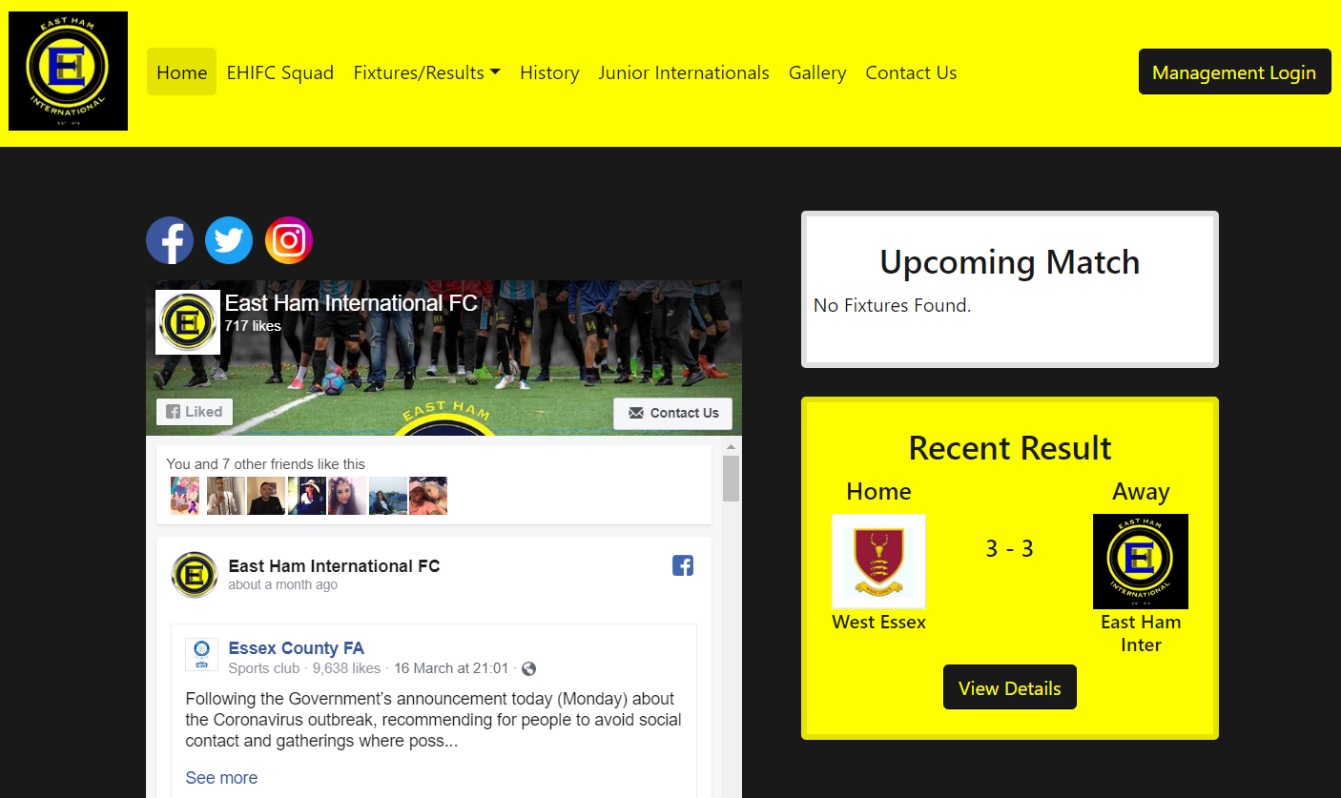Image resolution: width=1341 pixels, height=798 pixels.
Task: Open the History menu item
Action: 549,72
